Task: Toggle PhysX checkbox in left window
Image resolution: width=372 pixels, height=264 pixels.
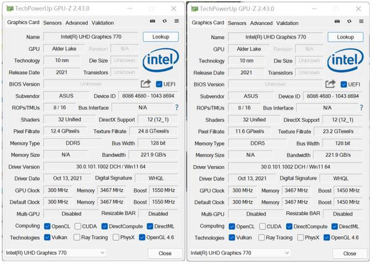Action: pos(116,237)
